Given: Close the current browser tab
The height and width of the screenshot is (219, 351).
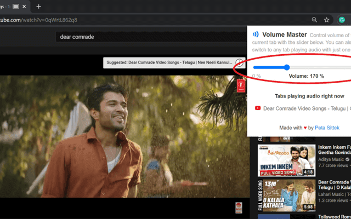Looking at the screenshot, I should click(x=25, y=7).
